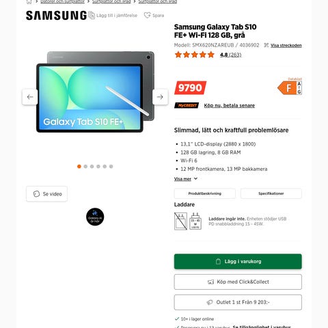The image size is (328, 328).
Task: Expand the Visa mer feature list
Action: (186, 179)
